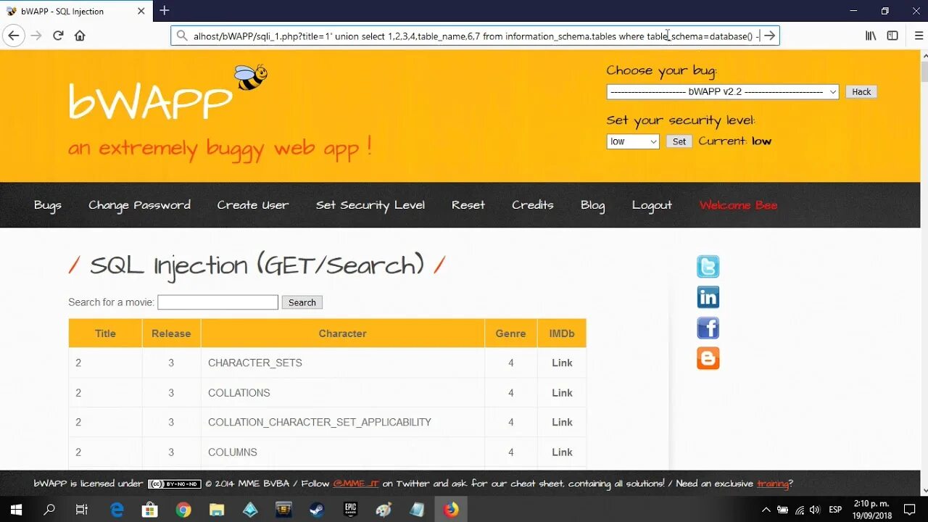The height and width of the screenshot is (522, 928).
Task: Open the Blog menu item
Action: 592,205
